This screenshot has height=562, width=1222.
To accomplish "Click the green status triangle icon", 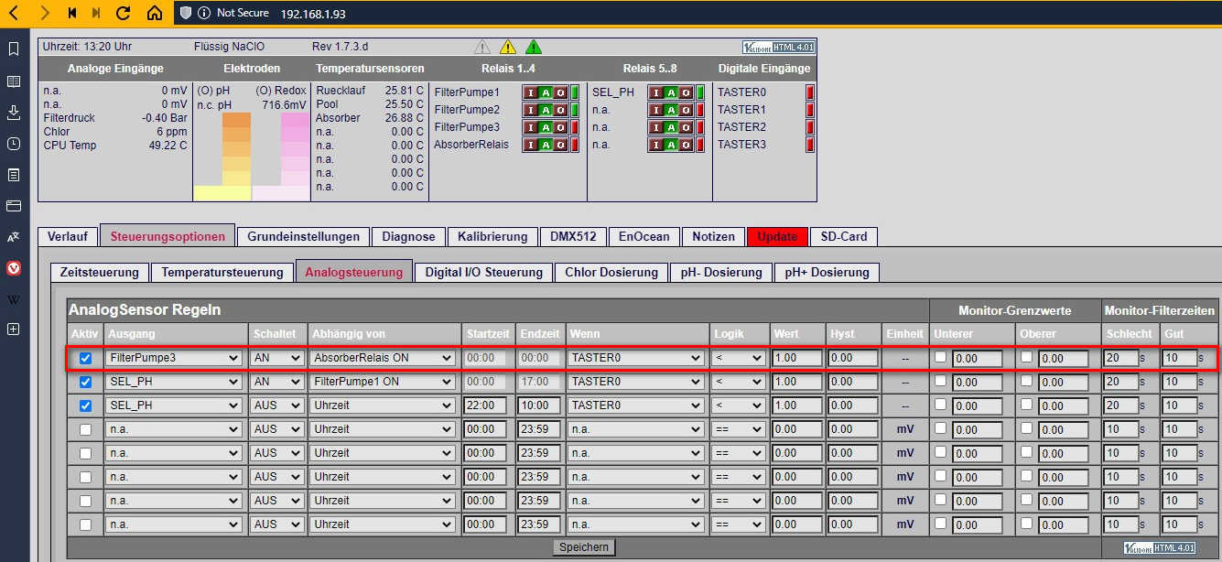I will [x=534, y=47].
